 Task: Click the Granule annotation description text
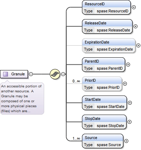(x=21, y=99)
